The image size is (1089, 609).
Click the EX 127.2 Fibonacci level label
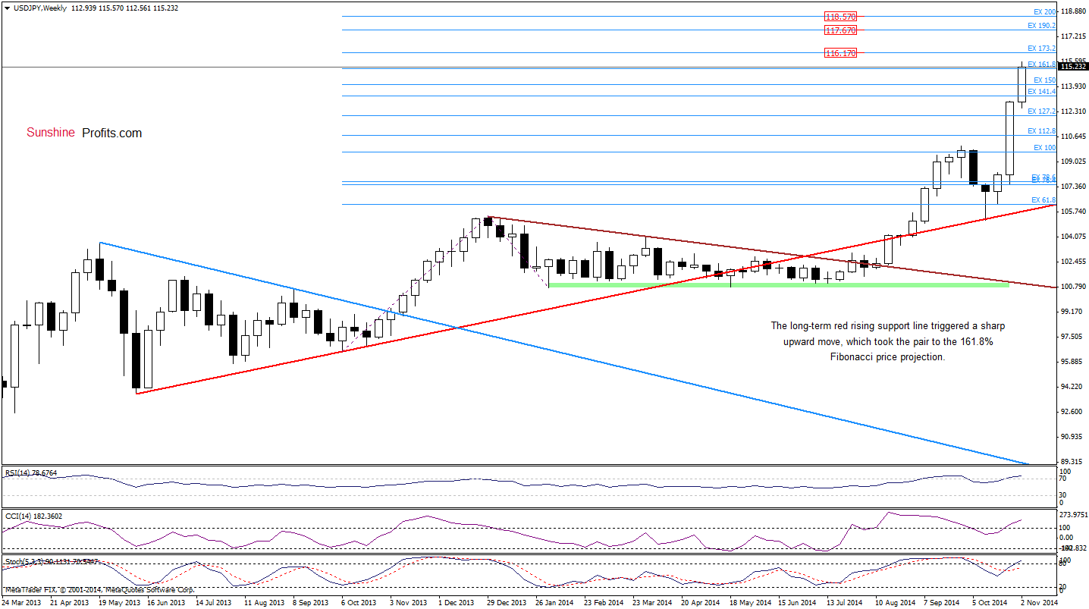[x=1042, y=111]
